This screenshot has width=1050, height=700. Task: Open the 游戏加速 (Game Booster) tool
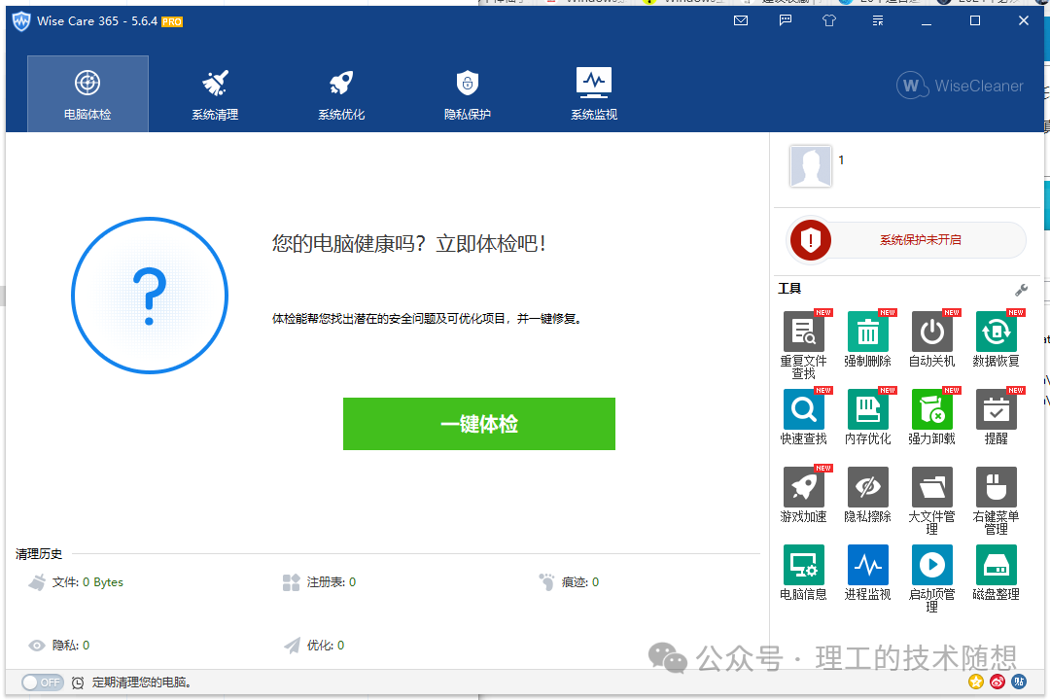coord(803,489)
